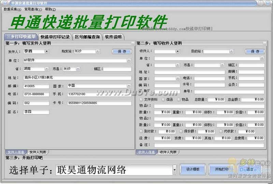This screenshot has height=184, width=273.
Task: Switch to the 快递单打印记录 tab
Action: (x=55, y=37)
